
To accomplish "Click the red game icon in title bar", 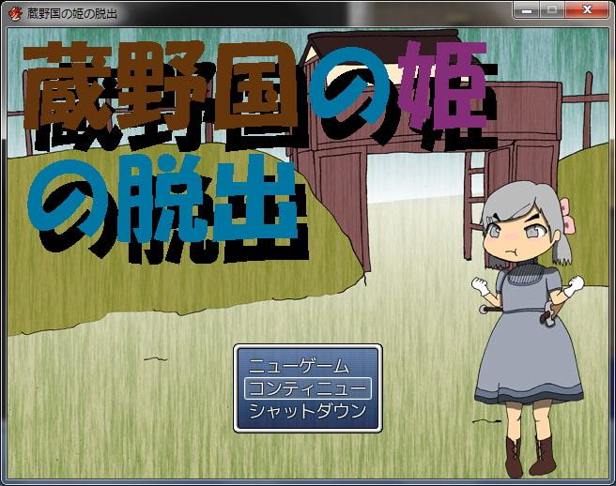I will 14,10.
